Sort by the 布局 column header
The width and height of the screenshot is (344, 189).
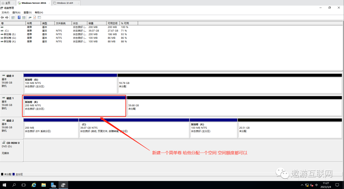click(33, 24)
